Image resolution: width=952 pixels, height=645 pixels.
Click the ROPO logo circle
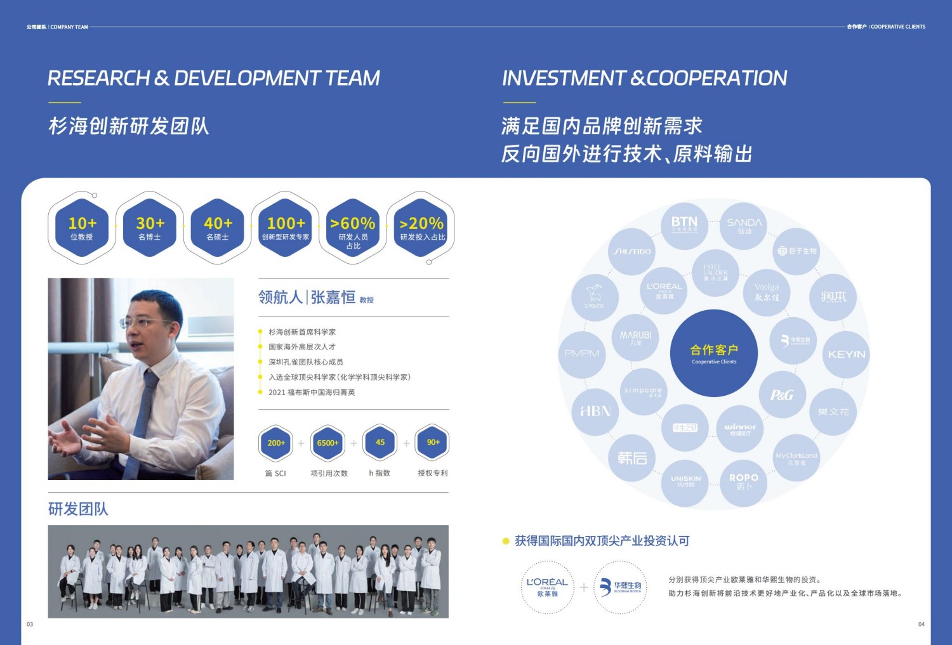click(x=743, y=482)
